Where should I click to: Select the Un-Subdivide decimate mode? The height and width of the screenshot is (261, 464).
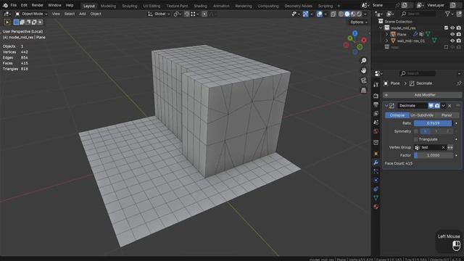coord(422,115)
